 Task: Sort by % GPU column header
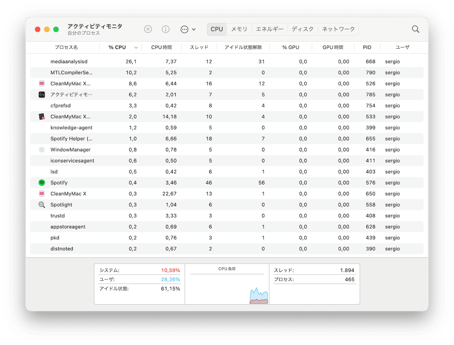[x=291, y=47]
